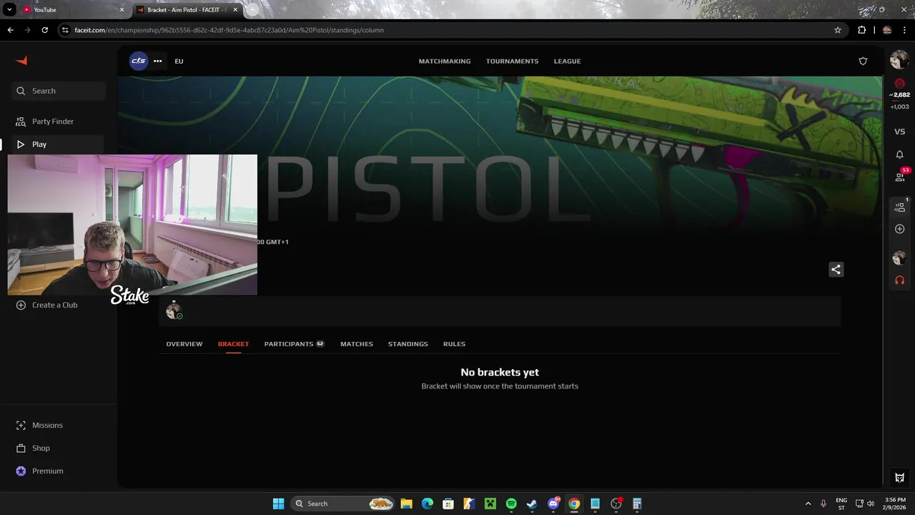Screen dimensions: 915x515
Task: Open Premium in sidebar
Action: tap(47, 471)
